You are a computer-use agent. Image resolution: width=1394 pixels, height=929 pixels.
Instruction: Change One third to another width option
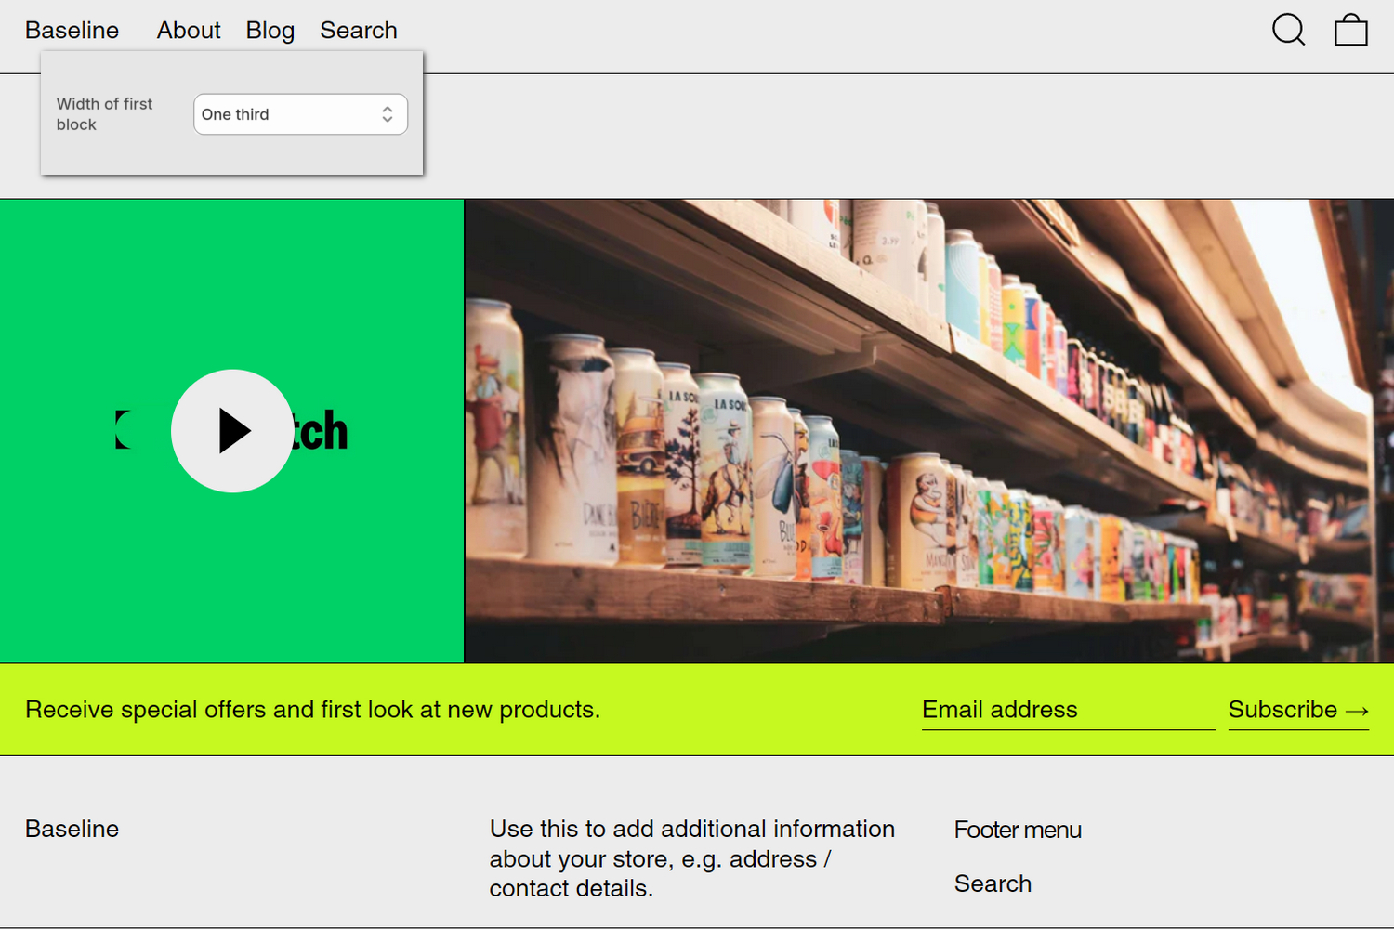pyautogui.click(x=299, y=113)
